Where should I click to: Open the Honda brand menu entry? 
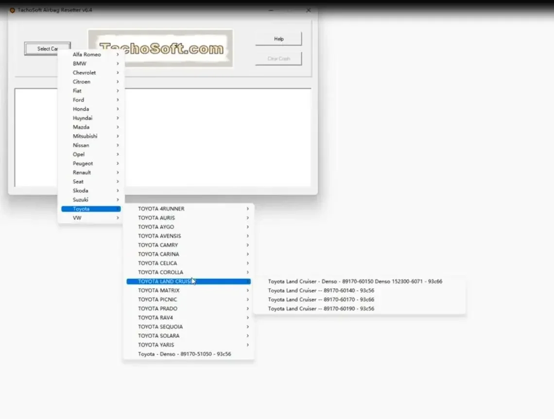pyautogui.click(x=91, y=109)
